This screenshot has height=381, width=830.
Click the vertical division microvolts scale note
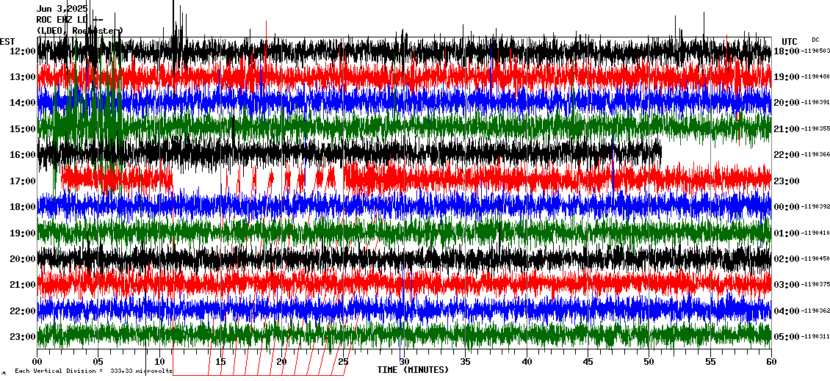92,371
